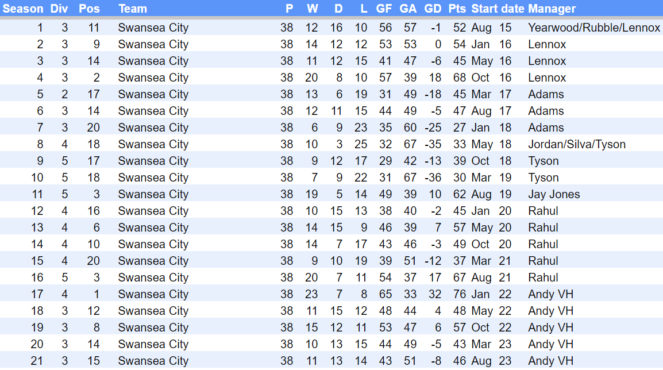Select the Team column header
The image size is (663, 370).
click(x=133, y=9)
